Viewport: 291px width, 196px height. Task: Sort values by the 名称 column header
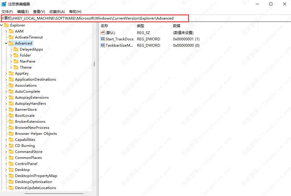104,26
